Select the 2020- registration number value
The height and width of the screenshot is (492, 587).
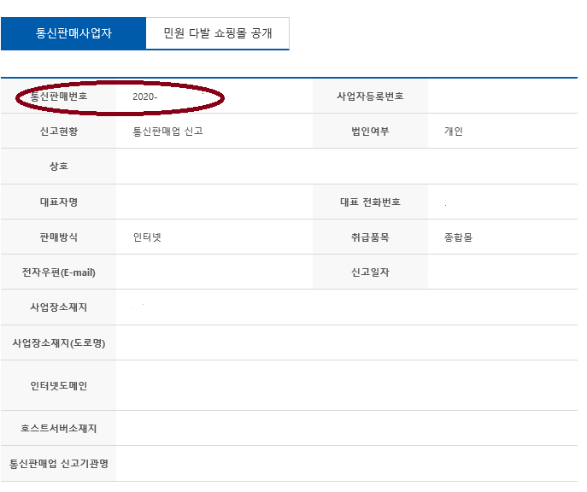(x=145, y=97)
